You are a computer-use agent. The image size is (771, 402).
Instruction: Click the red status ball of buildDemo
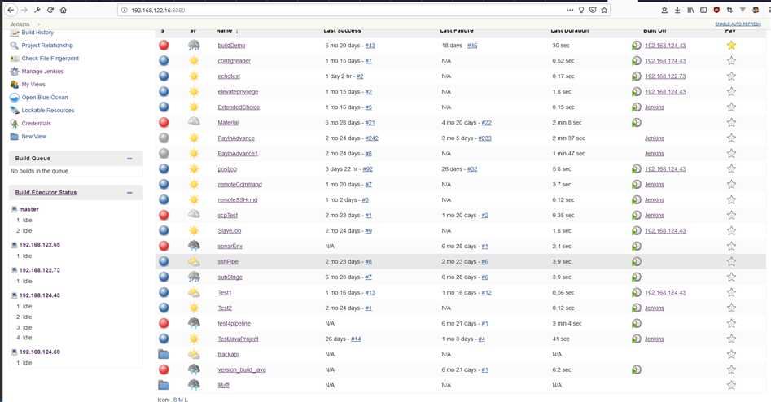164,46
